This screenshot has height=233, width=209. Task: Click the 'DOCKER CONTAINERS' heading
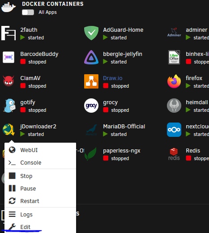53,4
